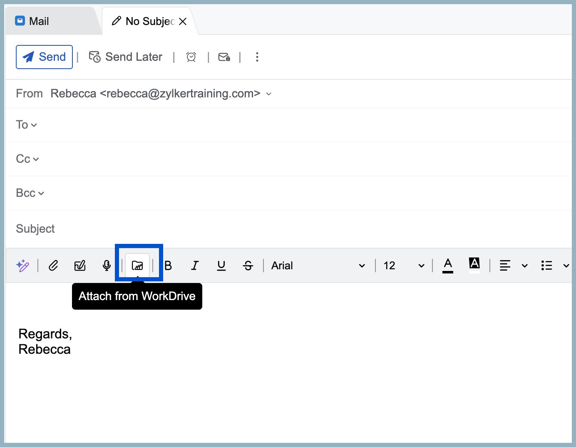Click the encrypted mail lock icon
The image size is (576, 447).
pyautogui.click(x=224, y=57)
